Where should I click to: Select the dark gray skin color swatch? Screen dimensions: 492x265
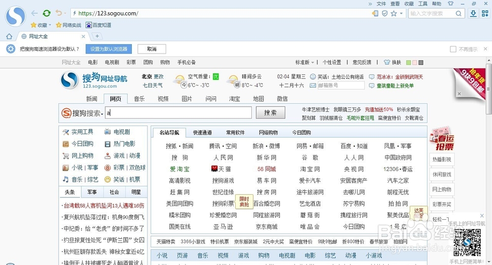click(x=421, y=62)
